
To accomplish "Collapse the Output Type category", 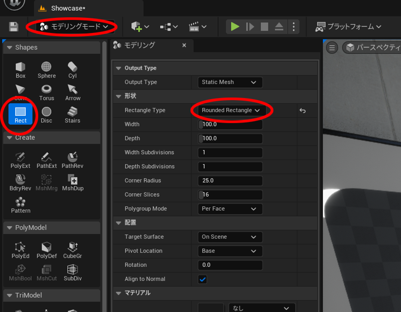I will pos(119,68).
